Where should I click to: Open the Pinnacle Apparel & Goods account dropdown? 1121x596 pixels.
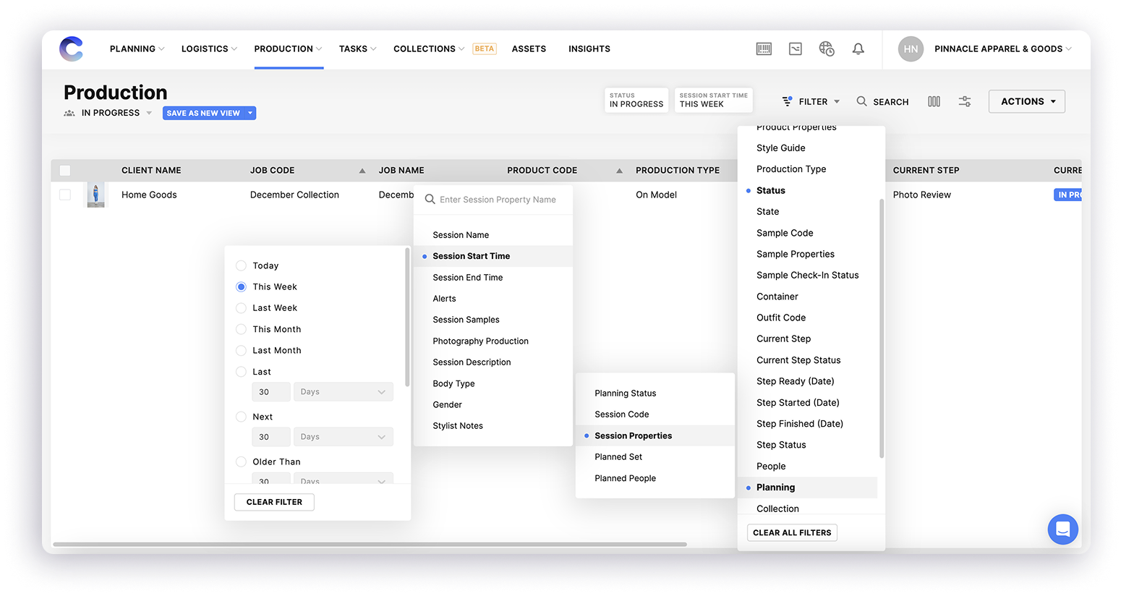[x=1002, y=49]
